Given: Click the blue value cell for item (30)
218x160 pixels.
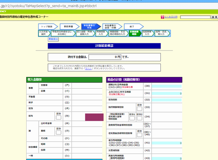Looking at the screenshot, I should pos(167,86).
